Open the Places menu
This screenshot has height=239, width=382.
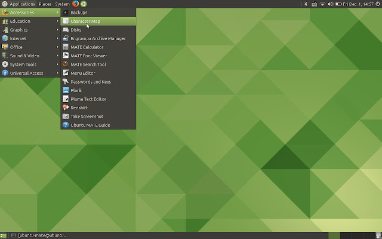[x=45, y=4]
